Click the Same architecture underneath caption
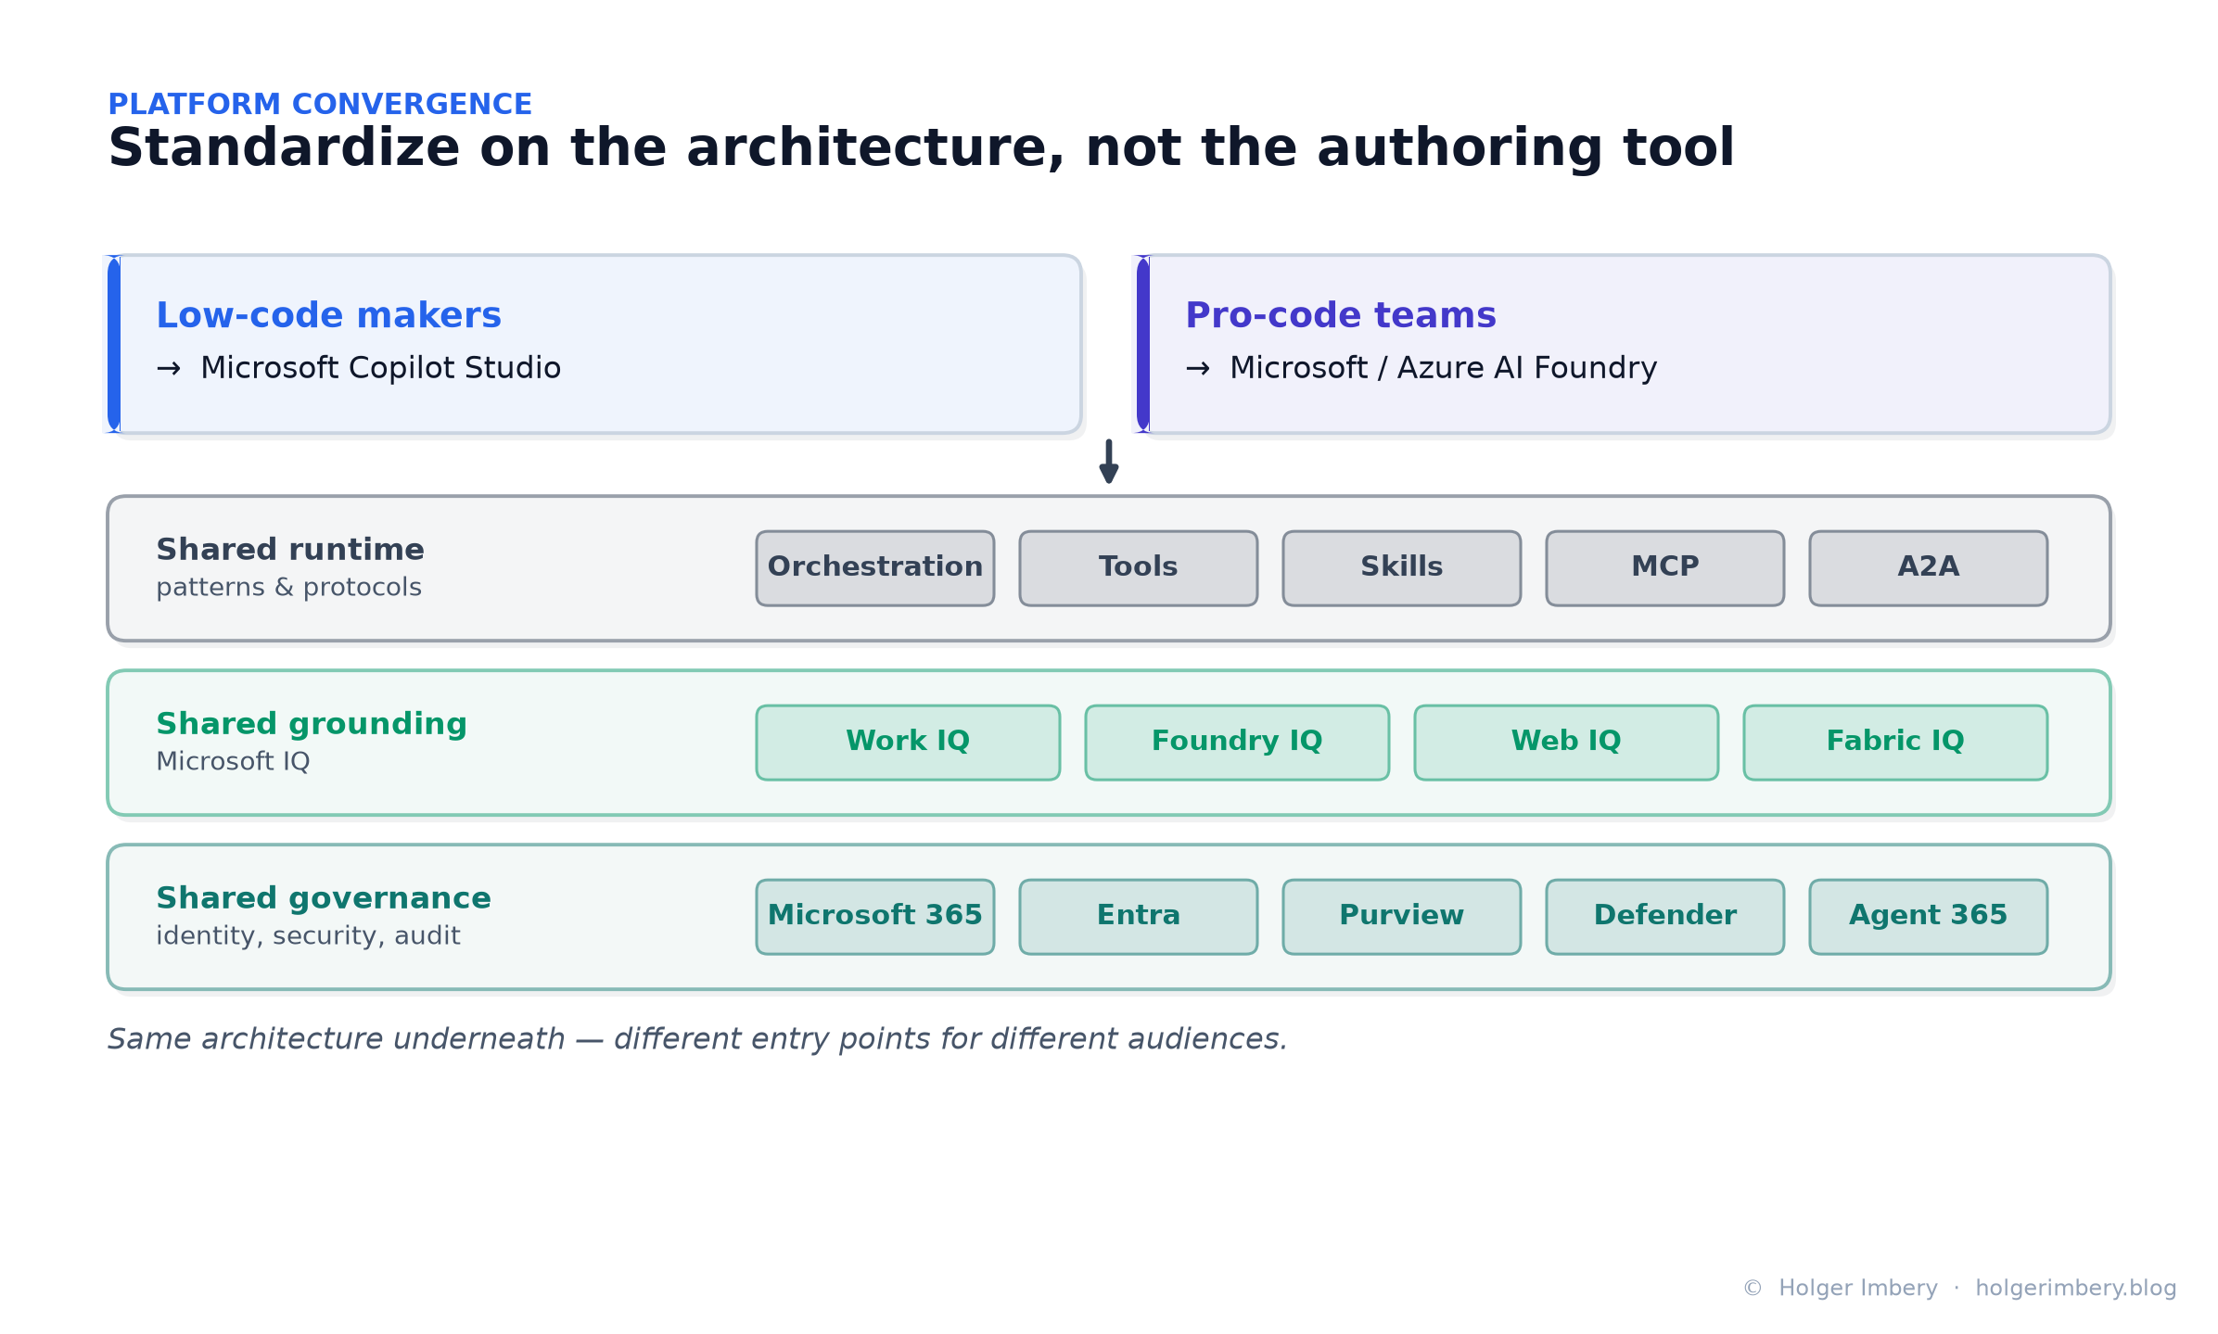Image resolution: width=2218 pixels, height=1334 pixels. (x=697, y=1039)
